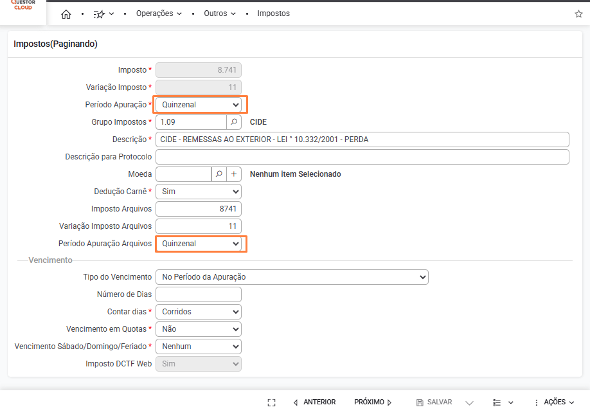Viewport: 590px width, 414px height.
Task: Search Moeda with magnifier icon
Action: (x=219, y=174)
